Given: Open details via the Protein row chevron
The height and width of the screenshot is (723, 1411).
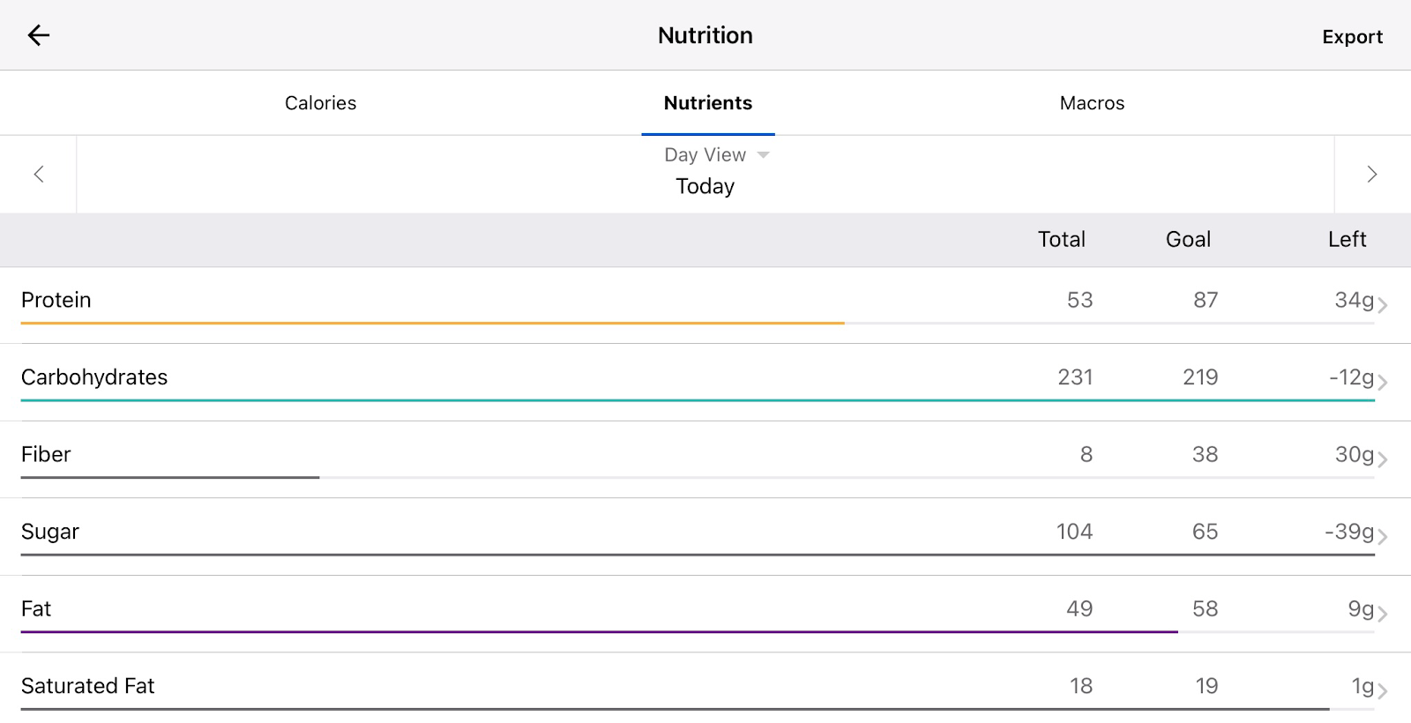Looking at the screenshot, I should point(1382,303).
